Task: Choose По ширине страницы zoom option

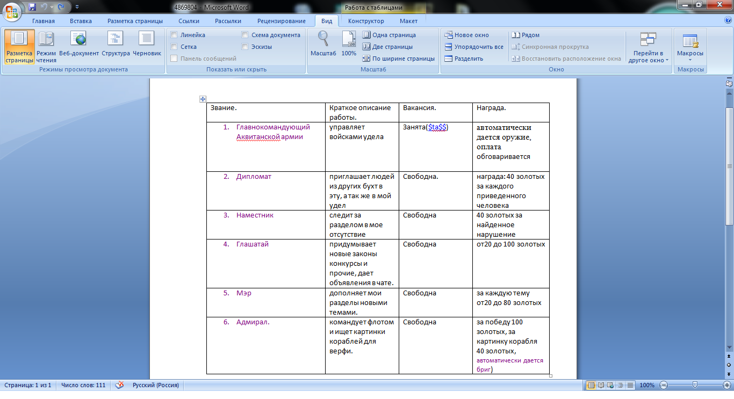Action: [x=398, y=59]
